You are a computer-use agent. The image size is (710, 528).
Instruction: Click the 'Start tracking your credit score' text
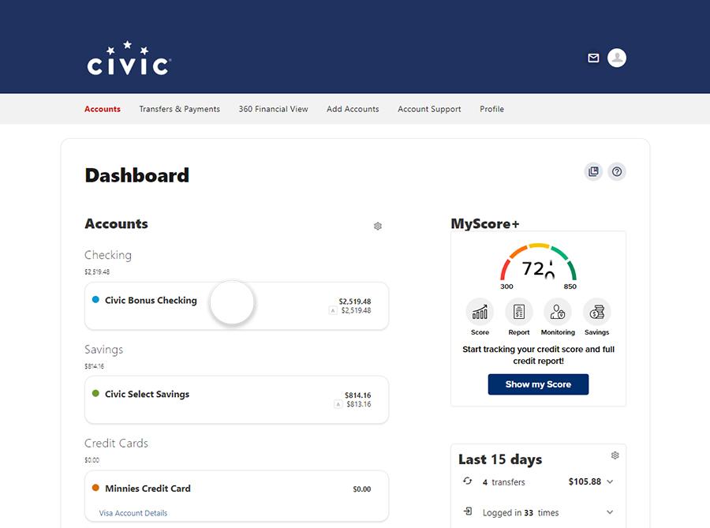click(x=538, y=355)
